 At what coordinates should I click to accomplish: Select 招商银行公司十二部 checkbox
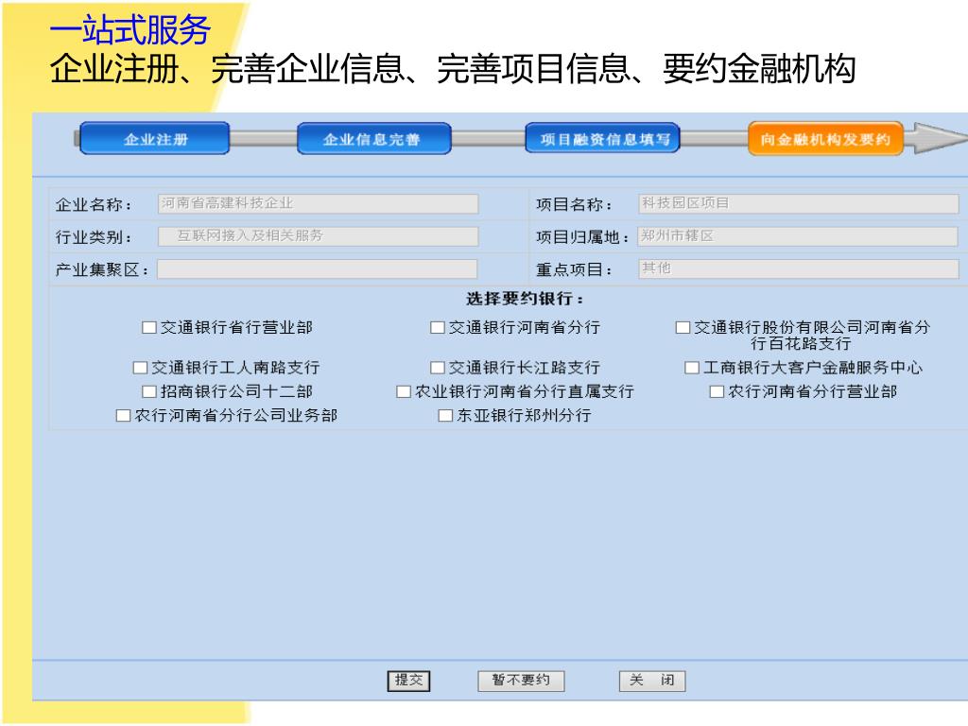[x=148, y=391]
